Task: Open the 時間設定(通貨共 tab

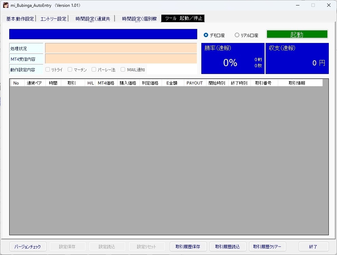Action: pyautogui.click(x=93, y=19)
